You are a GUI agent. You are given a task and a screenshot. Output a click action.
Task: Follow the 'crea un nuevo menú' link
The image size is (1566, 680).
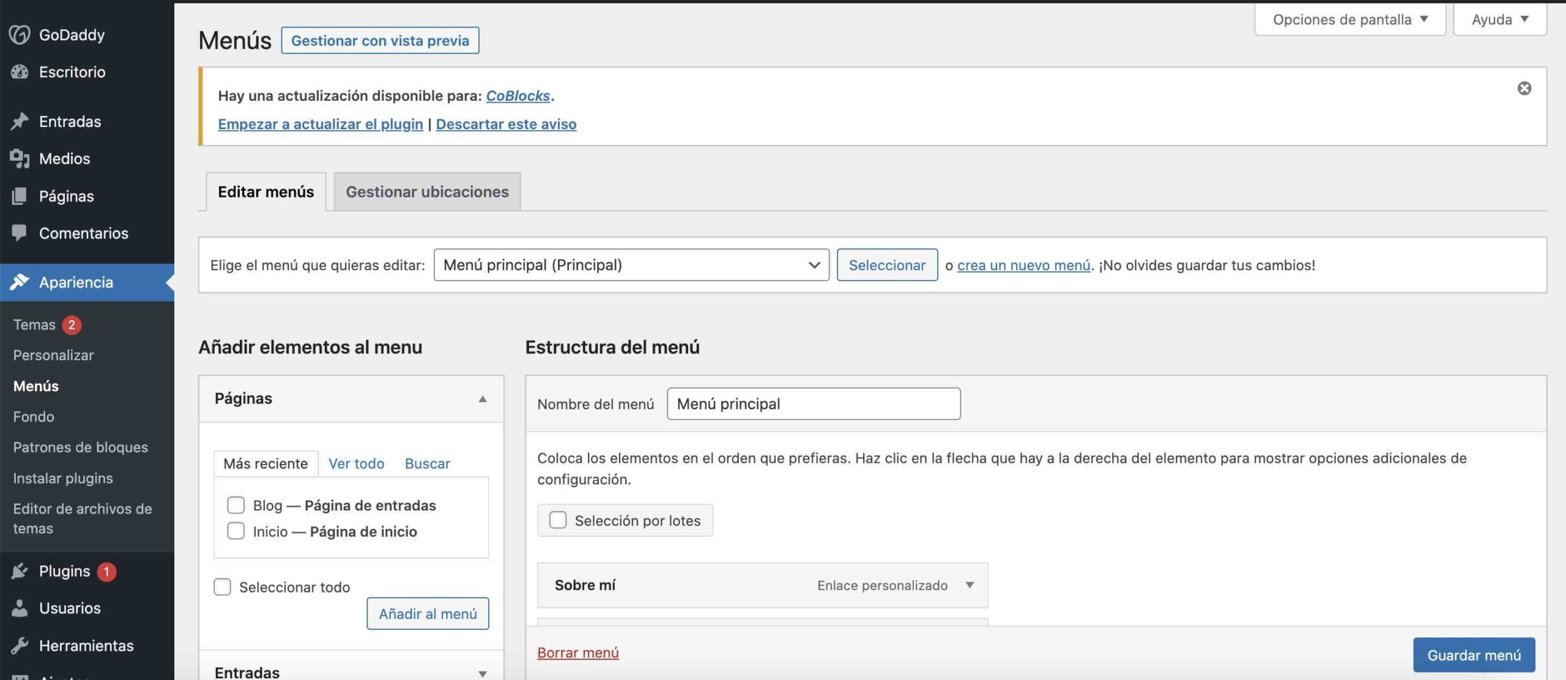pos(1023,265)
